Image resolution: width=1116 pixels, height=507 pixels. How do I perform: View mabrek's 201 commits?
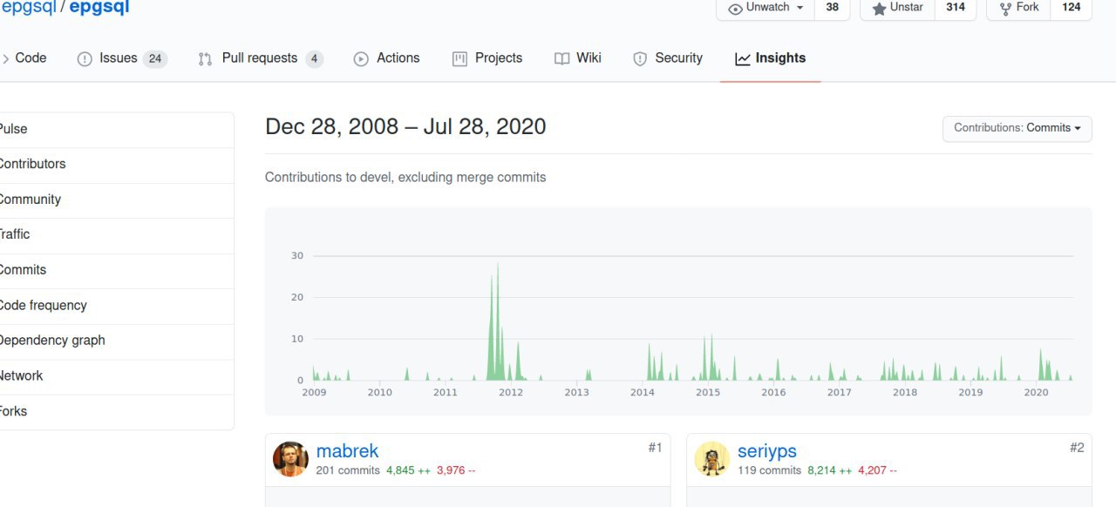click(x=348, y=470)
